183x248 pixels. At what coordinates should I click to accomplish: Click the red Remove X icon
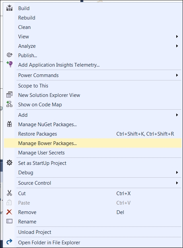9,212
